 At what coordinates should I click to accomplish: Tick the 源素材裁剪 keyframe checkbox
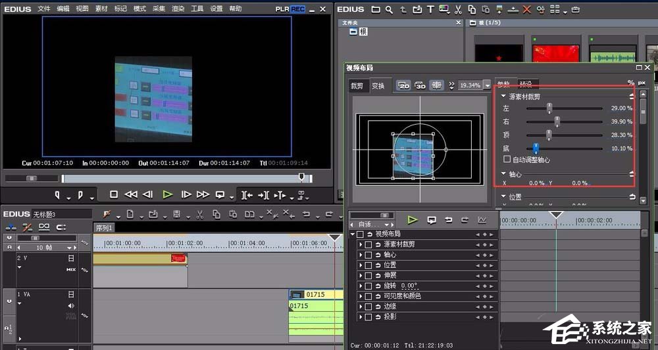[x=368, y=244]
